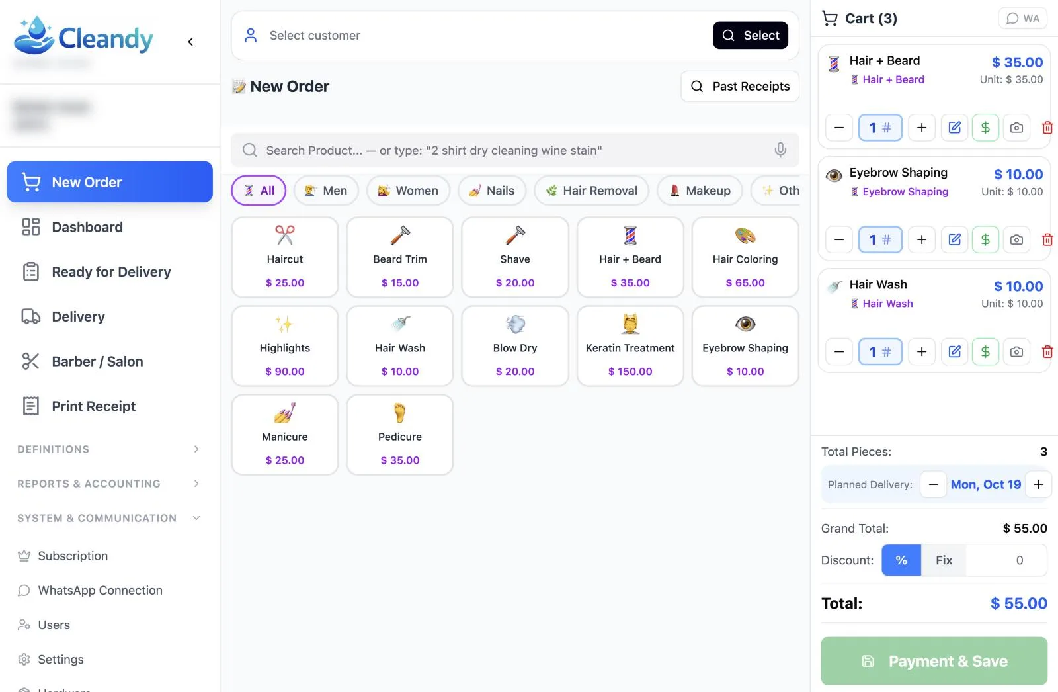Edit the Eyebrow Shaping cart item
The image size is (1058, 692).
point(954,239)
